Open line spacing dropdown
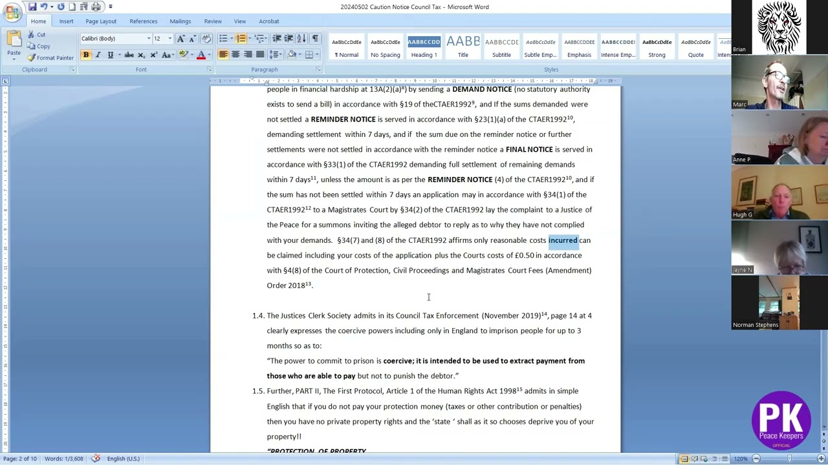The width and height of the screenshot is (828, 465). [275, 55]
